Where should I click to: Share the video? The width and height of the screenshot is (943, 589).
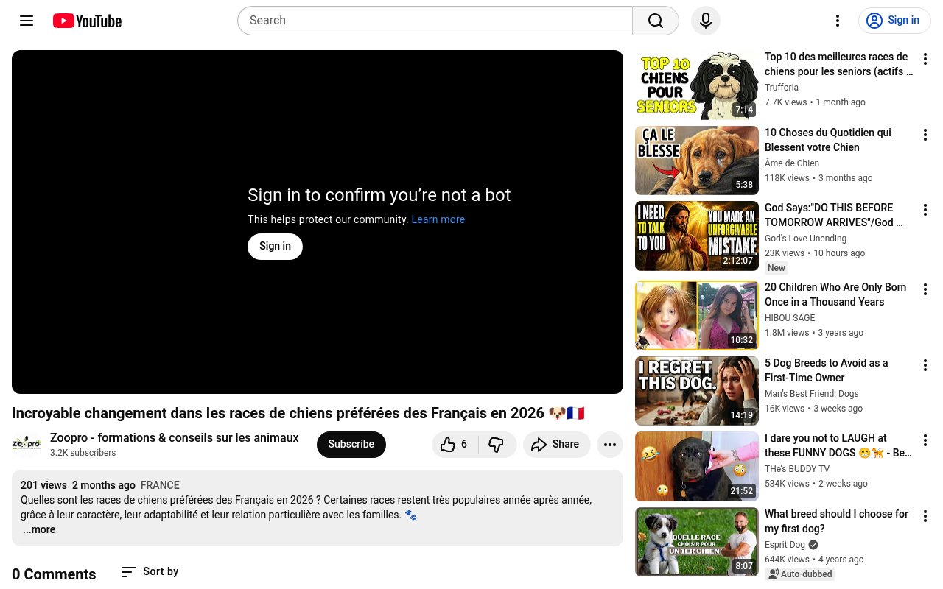(556, 444)
